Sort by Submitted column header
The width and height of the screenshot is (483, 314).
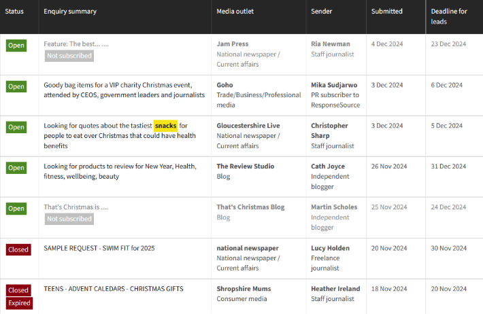tap(387, 12)
